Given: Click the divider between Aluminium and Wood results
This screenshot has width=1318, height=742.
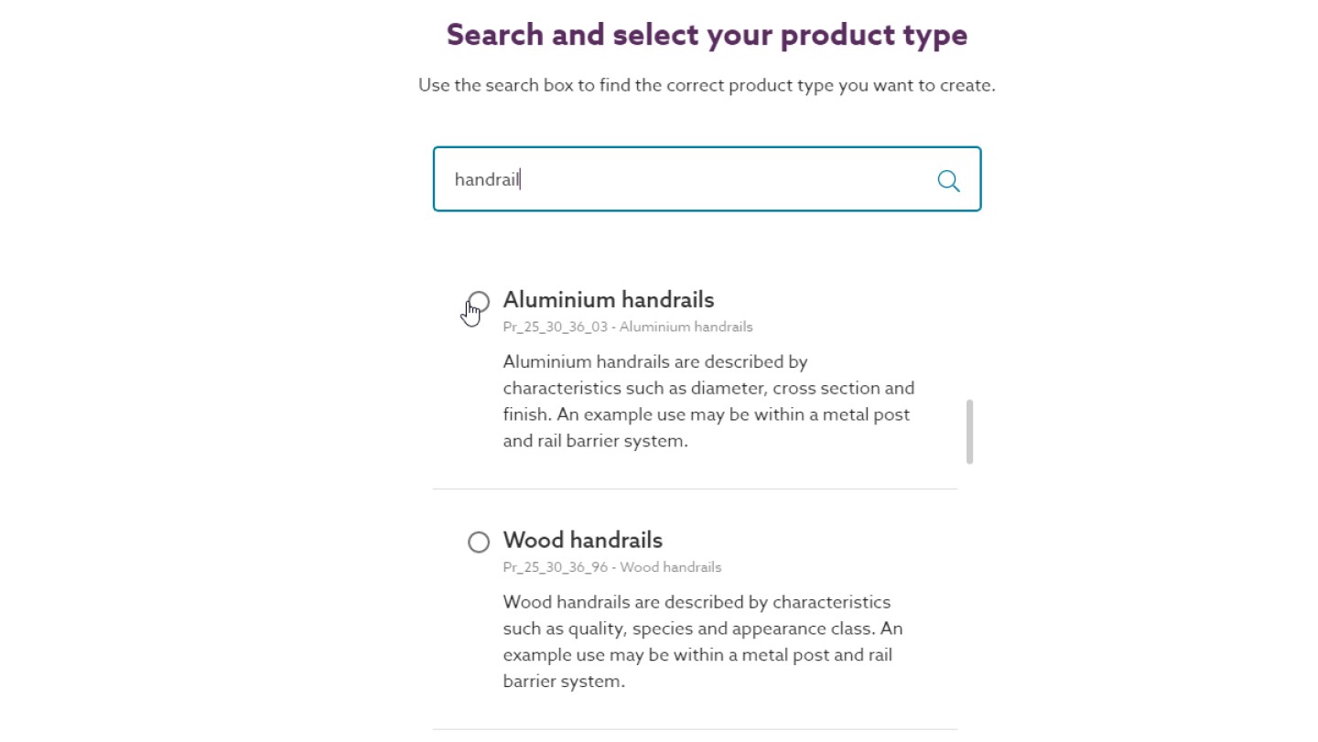Looking at the screenshot, I should tap(695, 489).
